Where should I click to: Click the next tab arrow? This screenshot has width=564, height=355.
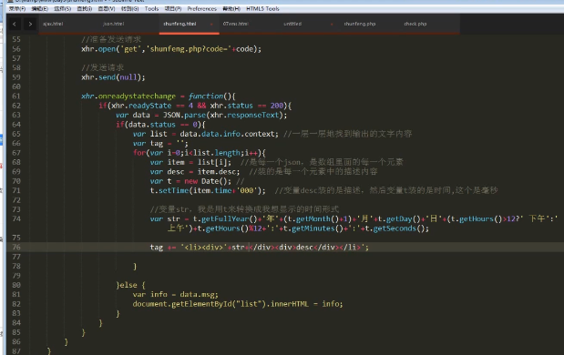point(30,24)
